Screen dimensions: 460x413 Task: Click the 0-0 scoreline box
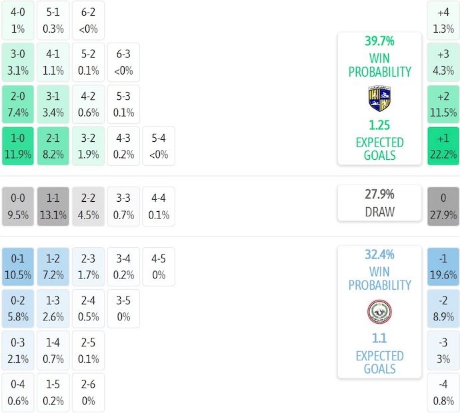18,206
